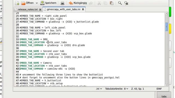This screenshot has width=175, height=98.
Task: Close the release_notes.txt tab
Action: pyautogui.click(x=40, y=10)
